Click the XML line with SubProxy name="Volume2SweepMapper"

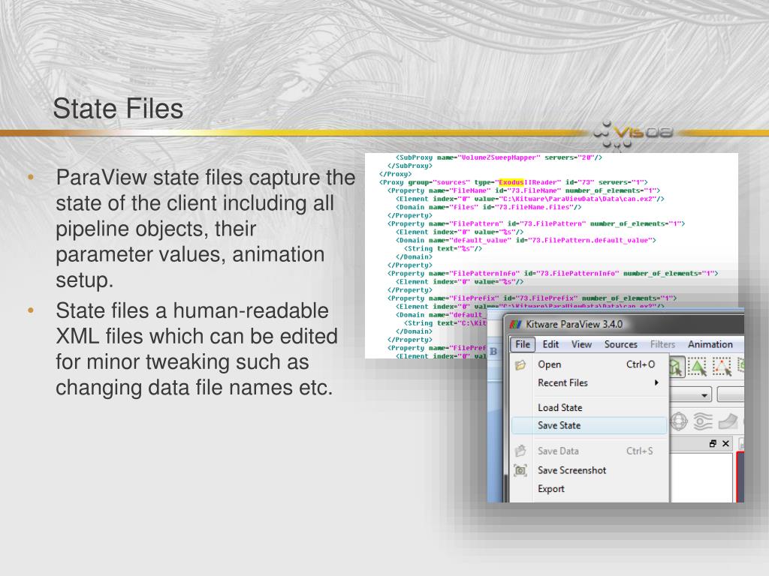[499, 157]
